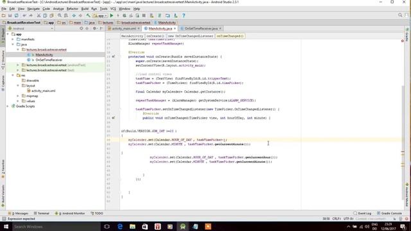The image size is (411, 231).
Task: Close the MainActivity.java editor tab
Action: coord(175,28)
